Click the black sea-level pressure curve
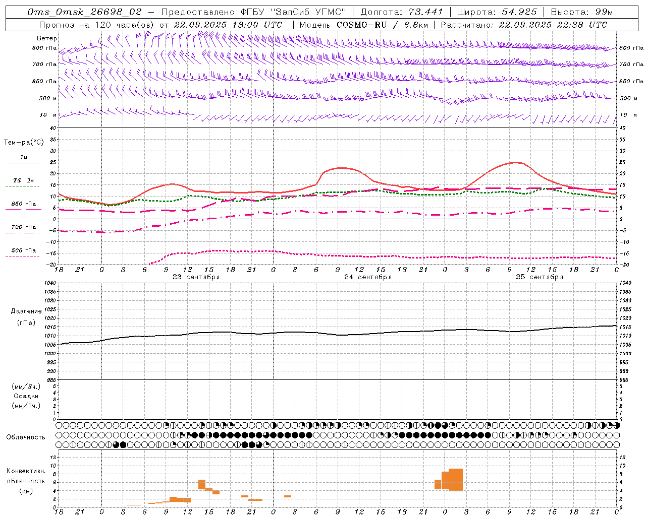Image resolution: width=646 pixels, height=516 pixels. click(x=338, y=334)
